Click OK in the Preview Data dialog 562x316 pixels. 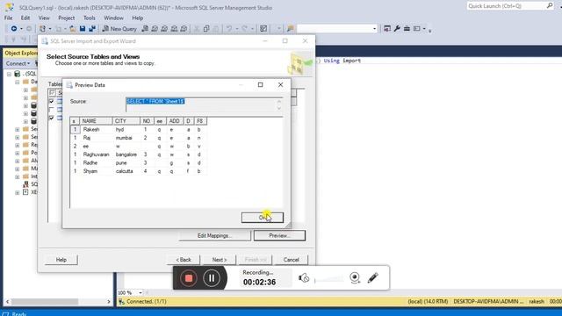coord(263,218)
